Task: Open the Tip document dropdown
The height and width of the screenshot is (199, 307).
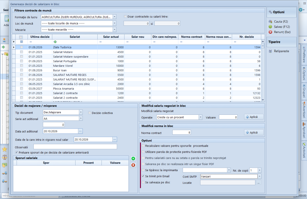Action: [x=81, y=112]
